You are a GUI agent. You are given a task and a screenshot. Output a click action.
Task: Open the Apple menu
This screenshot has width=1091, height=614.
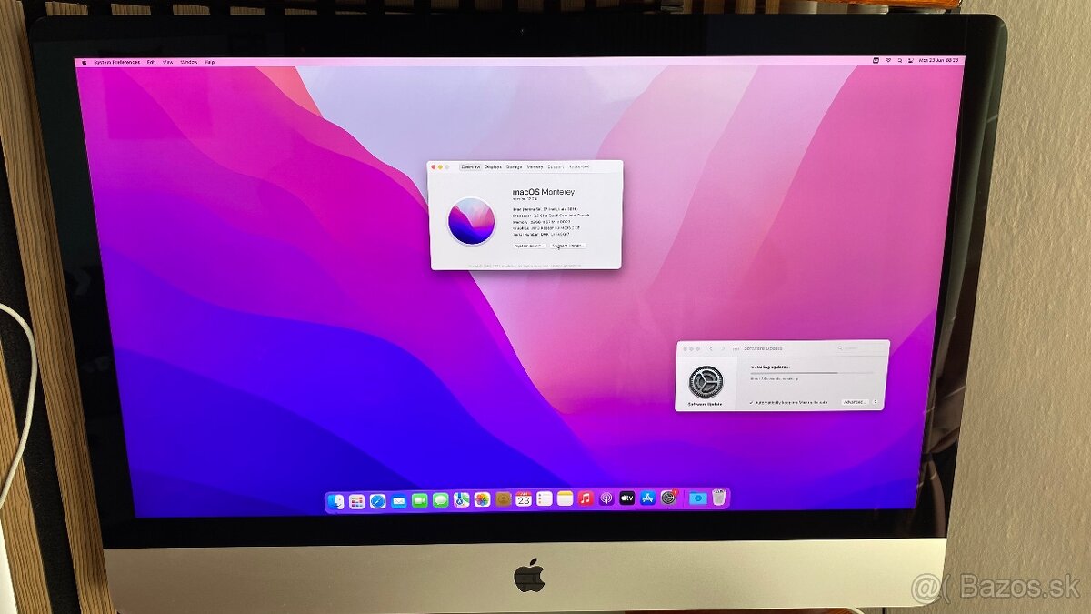point(85,62)
